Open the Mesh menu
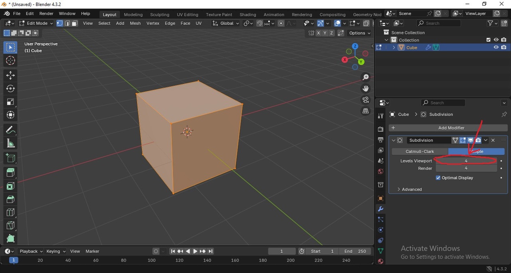The height and width of the screenshot is (273, 511). click(135, 23)
